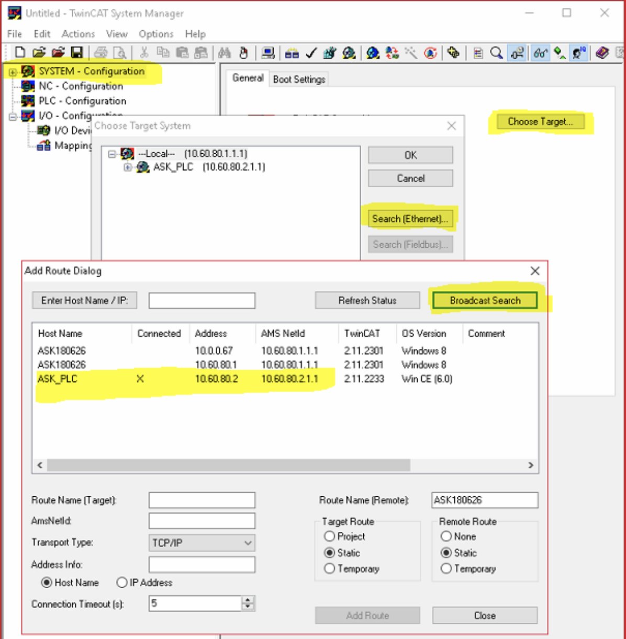Select the IP Address radio button
This screenshot has width=626, height=639.
(122, 583)
